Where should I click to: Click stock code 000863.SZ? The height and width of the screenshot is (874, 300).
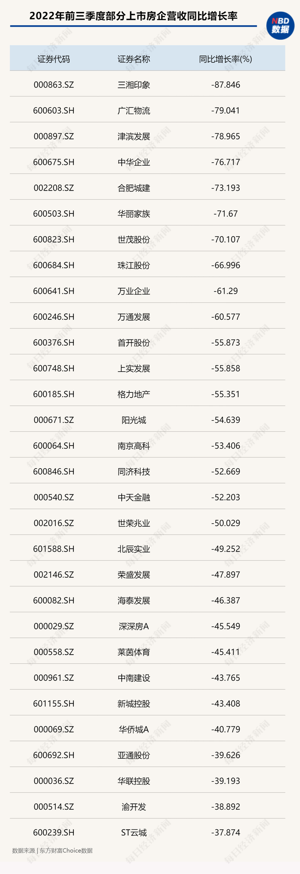(54, 85)
